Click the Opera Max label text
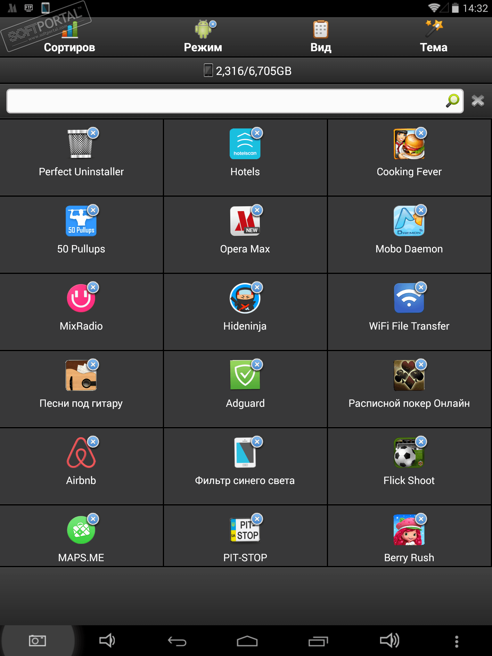This screenshot has width=492, height=656. click(x=245, y=249)
